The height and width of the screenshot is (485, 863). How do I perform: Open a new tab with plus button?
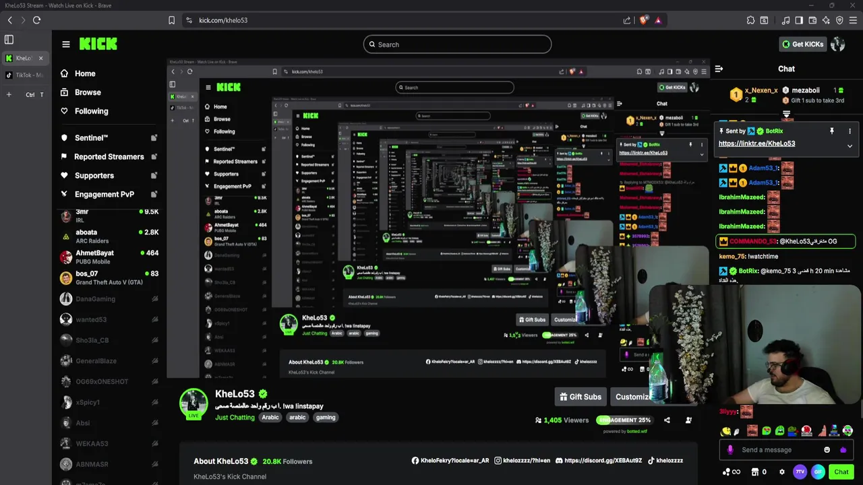[x=9, y=94]
